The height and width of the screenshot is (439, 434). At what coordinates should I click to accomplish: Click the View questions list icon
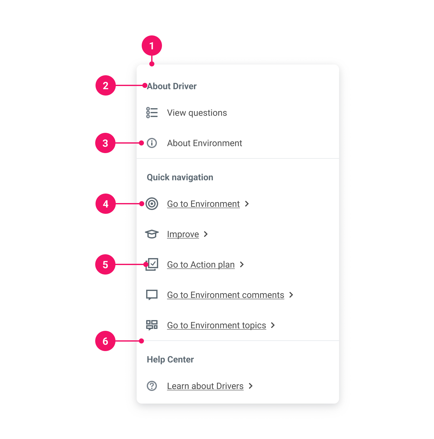152,113
